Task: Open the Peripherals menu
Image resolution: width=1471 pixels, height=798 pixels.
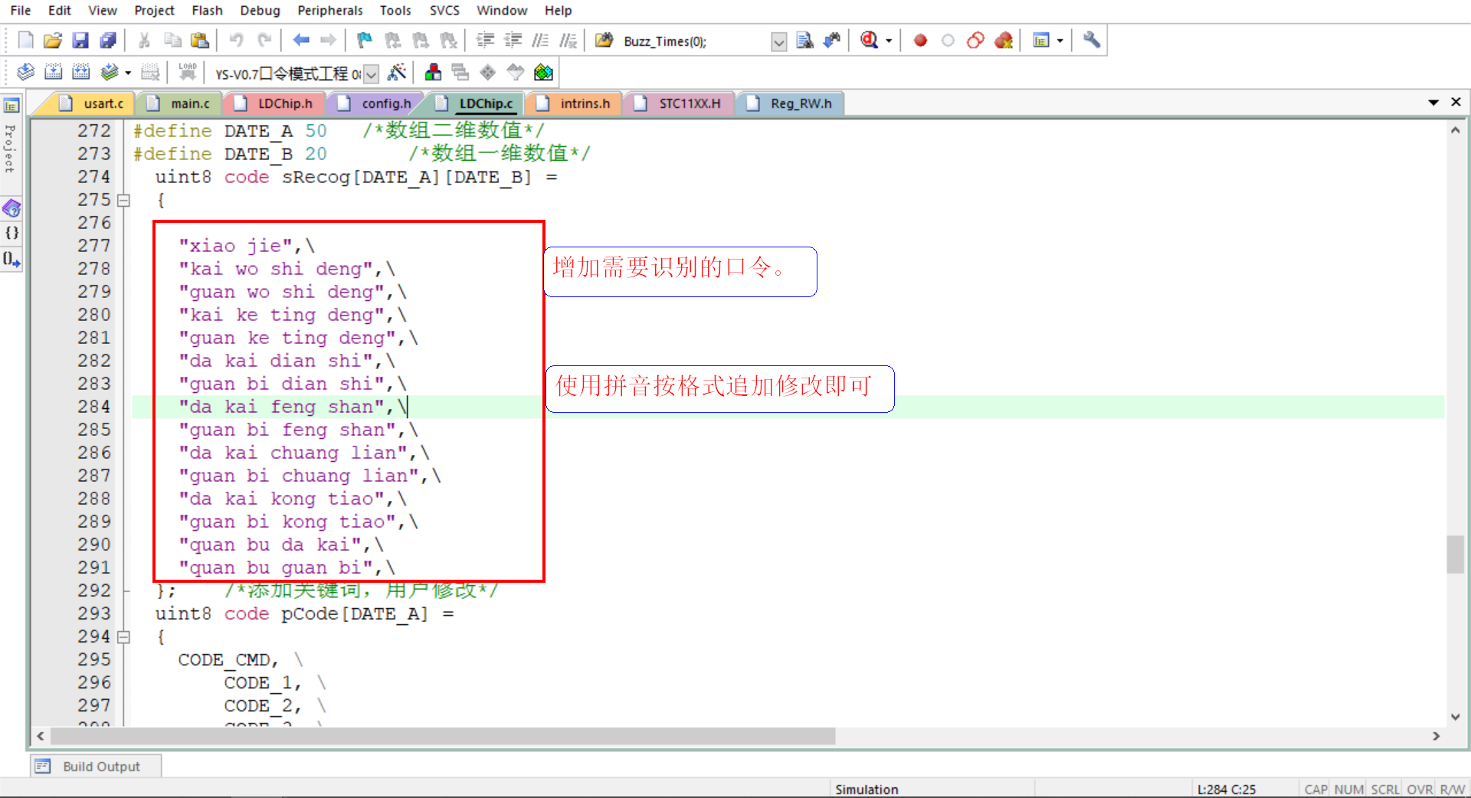Action: tap(329, 10)
